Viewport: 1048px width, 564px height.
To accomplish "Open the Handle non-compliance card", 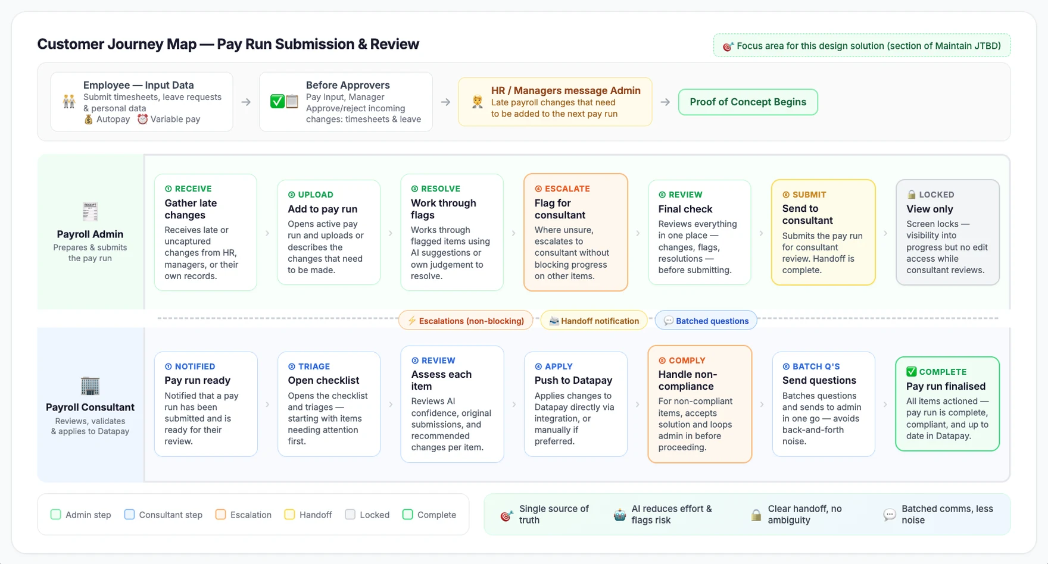I will click(700, 404).
